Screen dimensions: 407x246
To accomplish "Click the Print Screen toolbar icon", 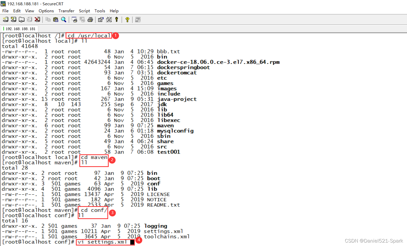I will click(x=74, y=20).
